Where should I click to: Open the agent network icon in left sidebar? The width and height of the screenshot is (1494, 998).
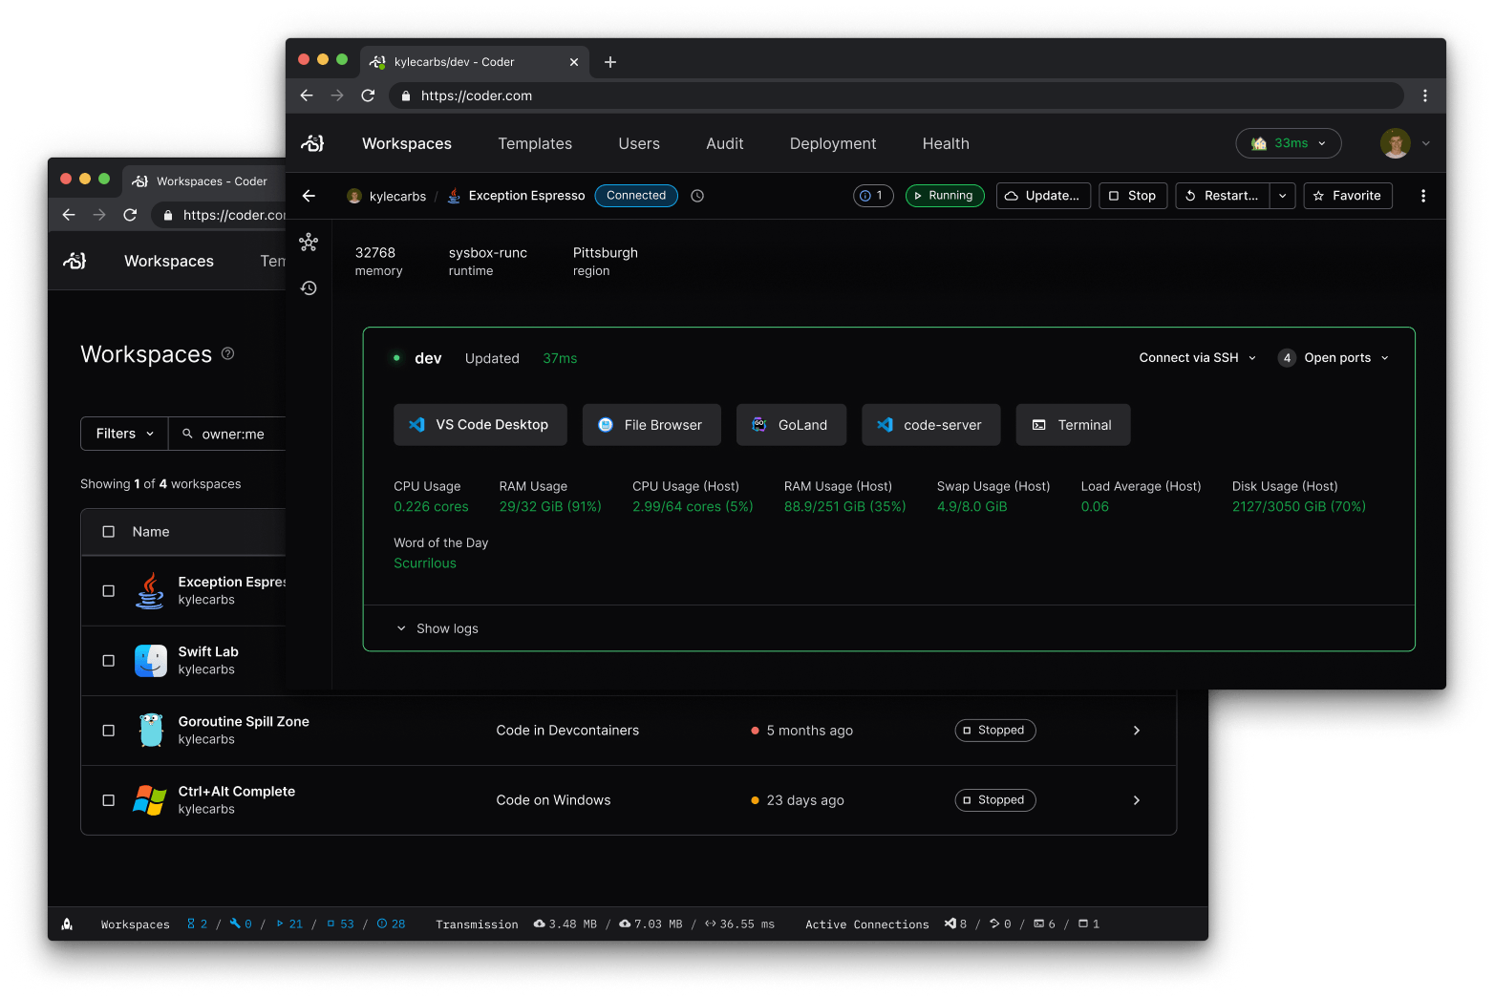309,243
